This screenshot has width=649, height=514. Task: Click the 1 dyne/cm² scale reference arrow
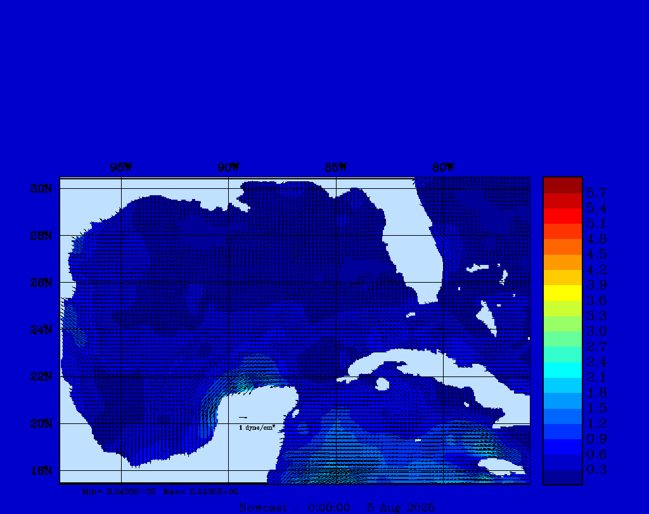pos(243,418)
